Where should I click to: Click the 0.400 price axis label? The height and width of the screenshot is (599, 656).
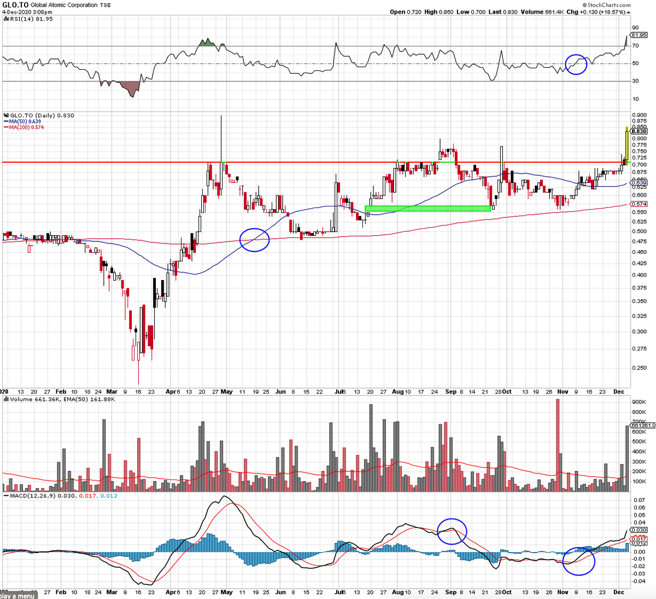pyautogui.click(x=639, y=275)
